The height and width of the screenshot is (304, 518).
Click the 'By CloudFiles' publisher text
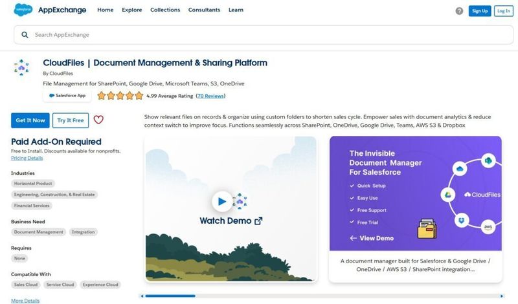(x=58, y=74)
